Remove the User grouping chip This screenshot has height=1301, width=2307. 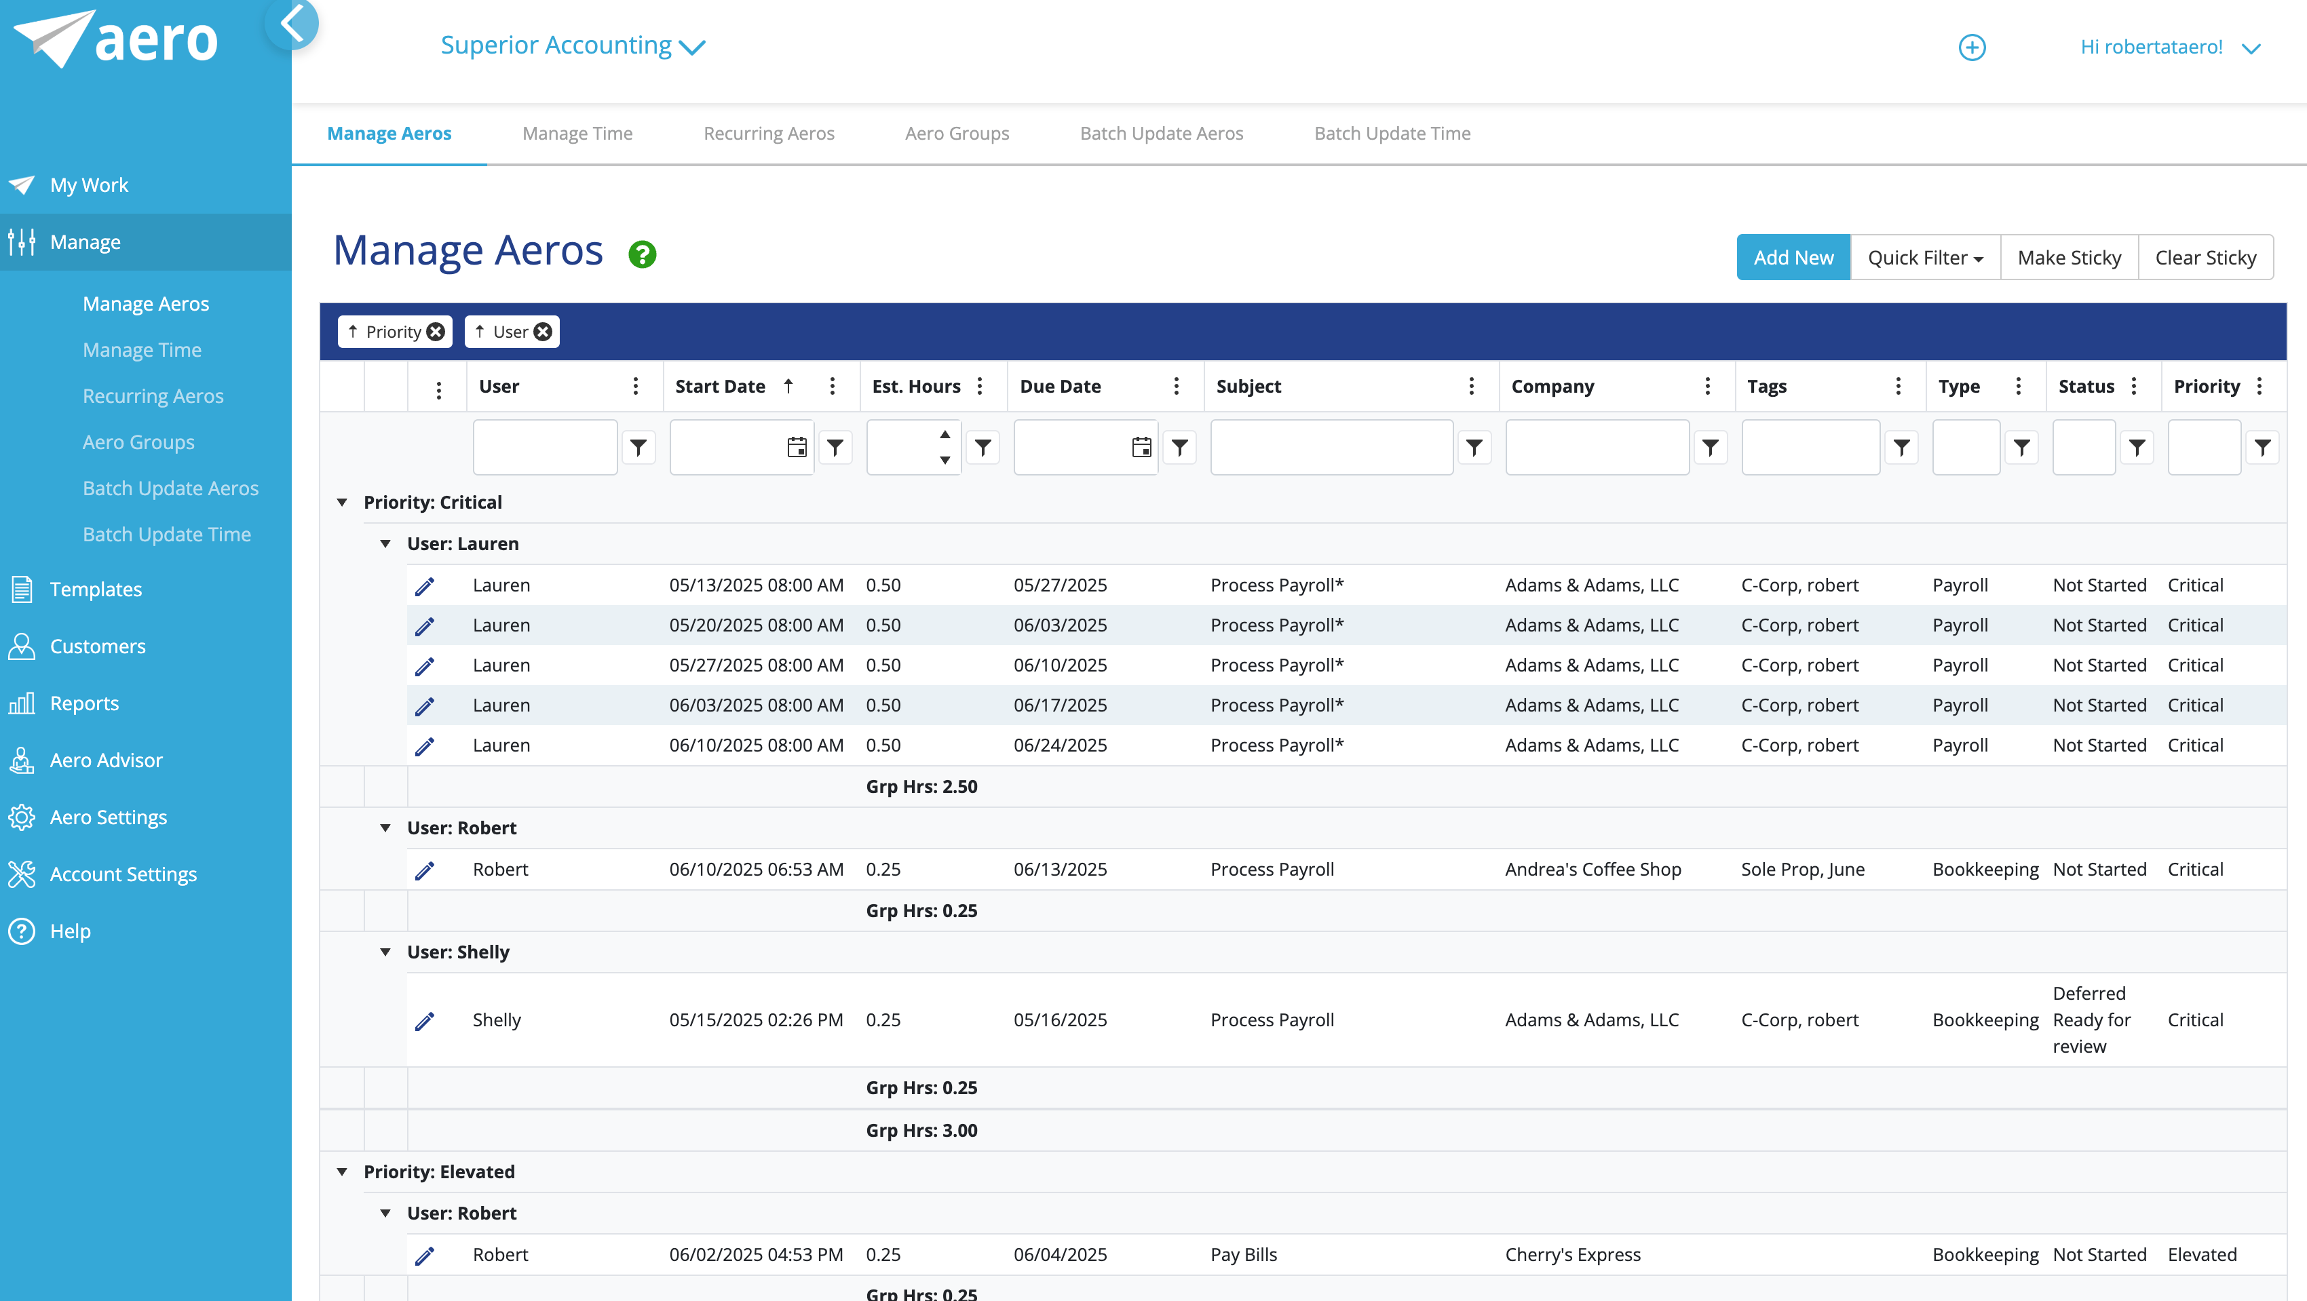point(543,331)
